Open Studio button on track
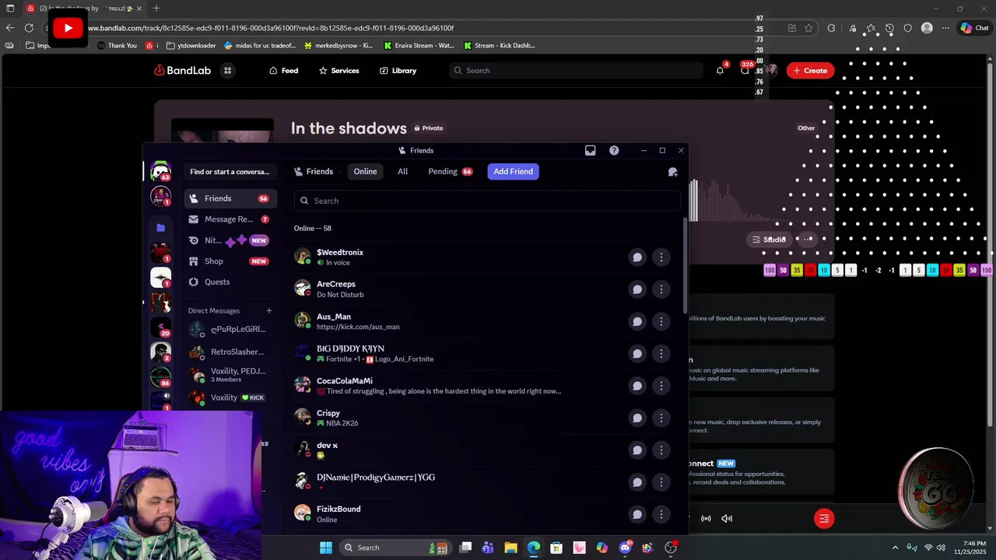Screen dimensions: 996x560 tap(769, 240)
